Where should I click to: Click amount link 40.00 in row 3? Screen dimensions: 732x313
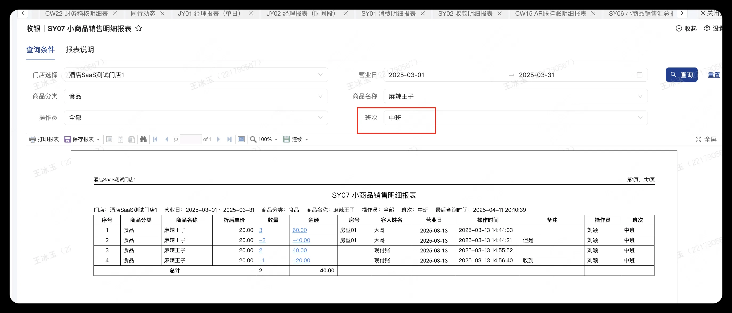[x=299, y=250]
